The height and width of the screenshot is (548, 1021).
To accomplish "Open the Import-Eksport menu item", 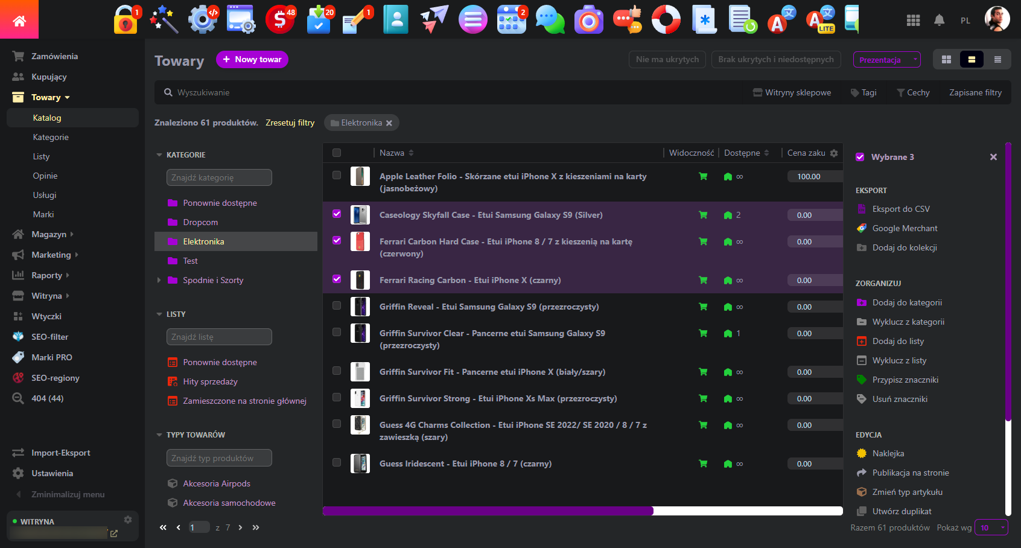I will pyautogui.click(x=60, y=453).
